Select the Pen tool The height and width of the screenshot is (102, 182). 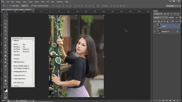coord(5,66)
